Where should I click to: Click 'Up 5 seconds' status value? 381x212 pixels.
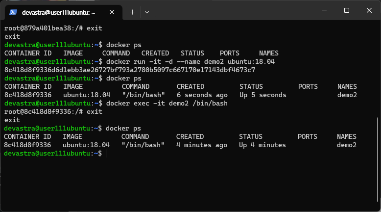[x=263, y=95]
